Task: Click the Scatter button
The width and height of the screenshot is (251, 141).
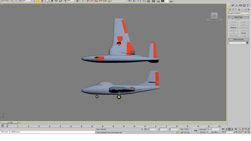Action: 243,22
